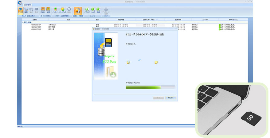The width and height of the screenshot is (270, 138).
Task: Open the round application menu button
Action: tap(20, 3)
